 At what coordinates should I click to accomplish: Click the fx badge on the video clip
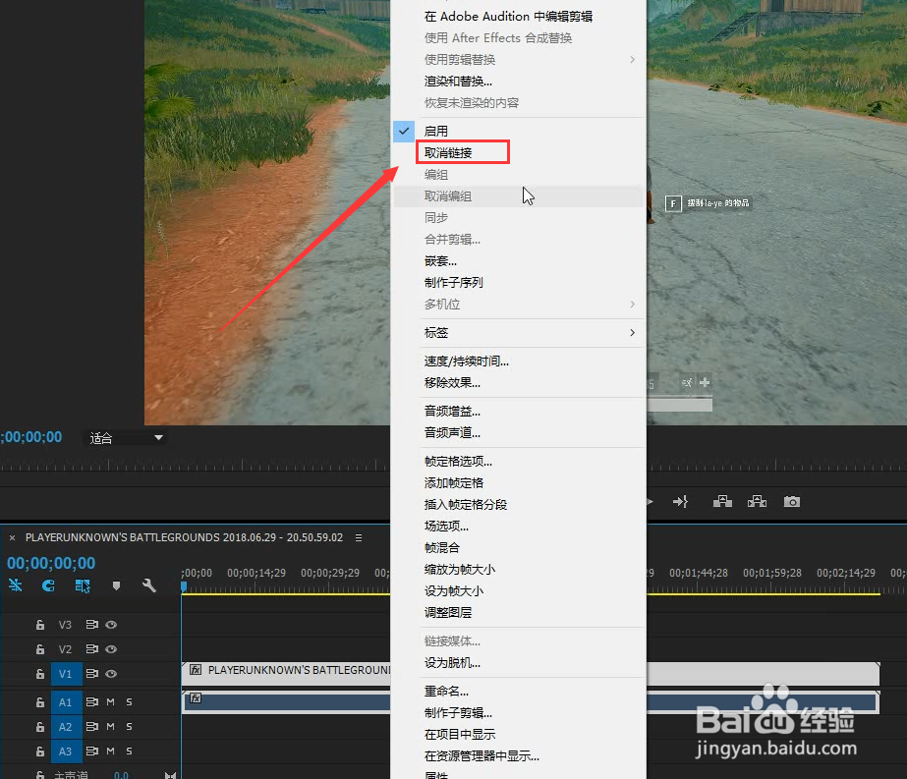[197, 670]
